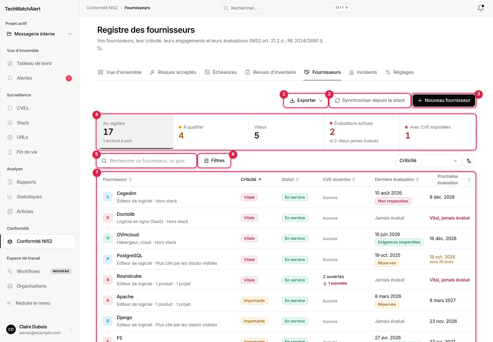The height and width of the screenshot is (342, 493).
Task: Focus the top Rechercher search box
Action: tap(286, 8)
